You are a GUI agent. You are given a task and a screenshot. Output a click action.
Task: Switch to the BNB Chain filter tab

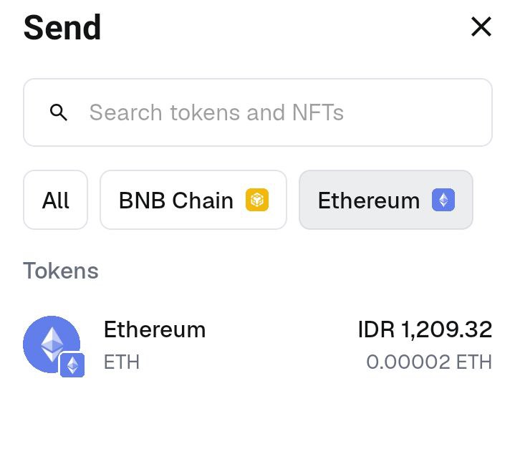pos(193,200)
